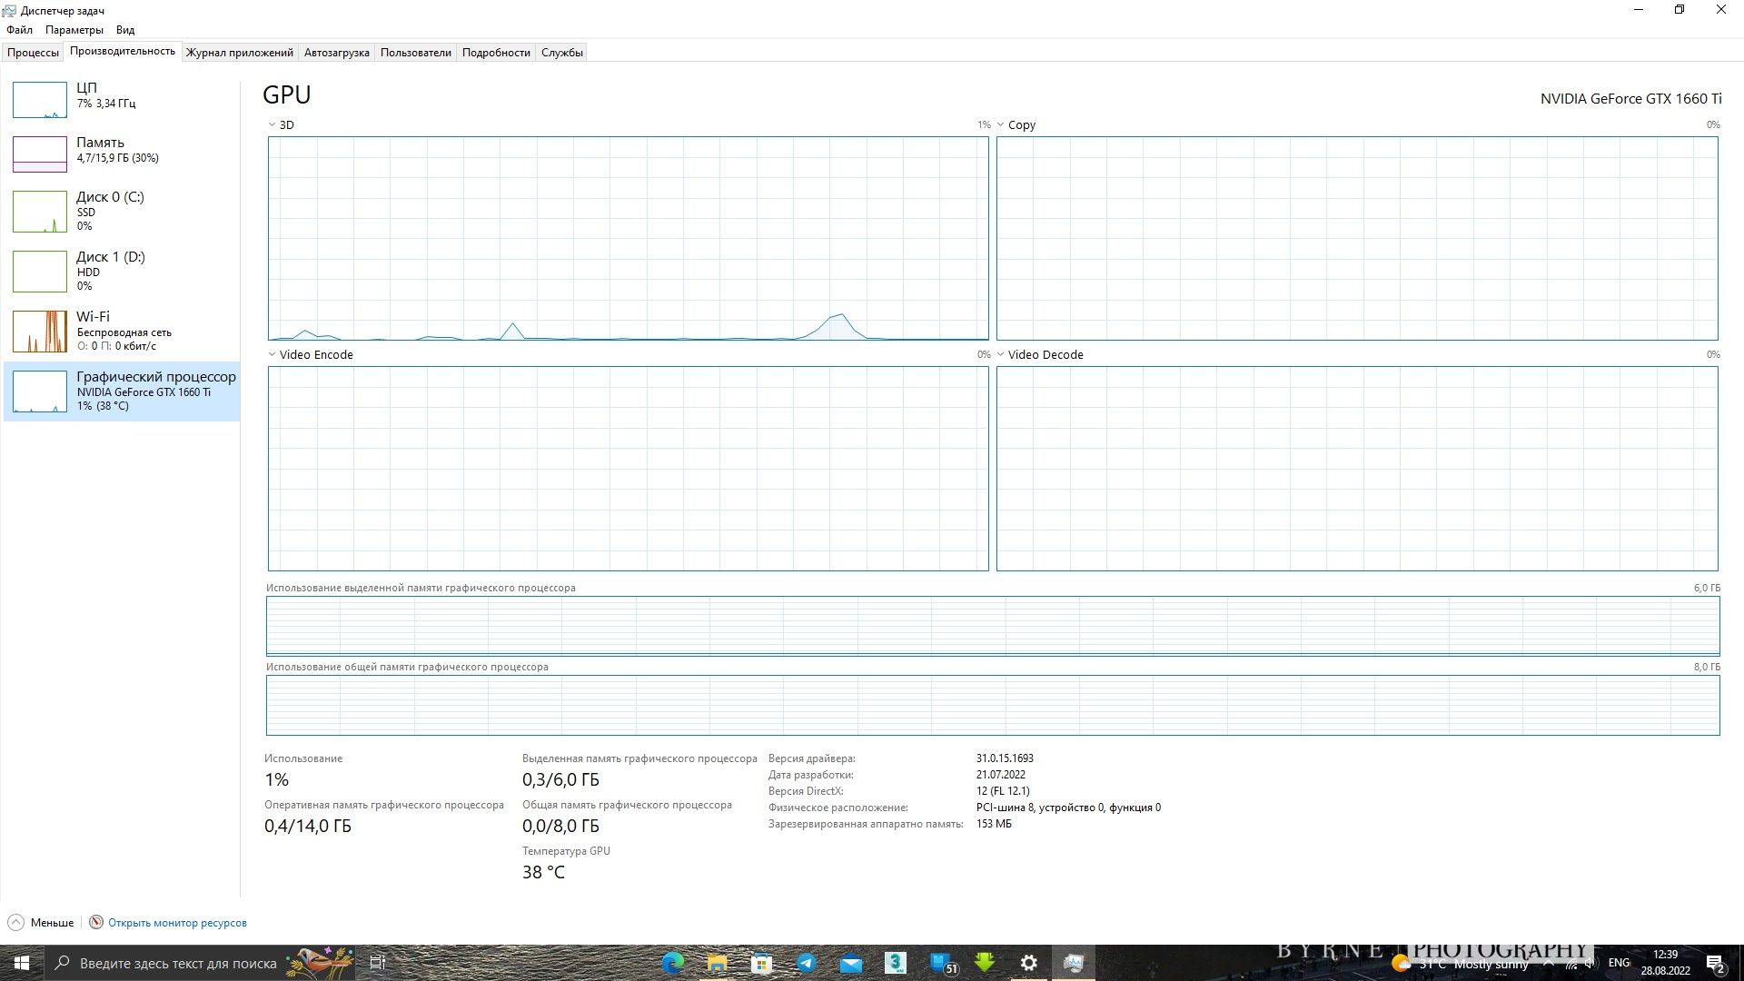Select the Wi-Fi network entry
Screen dimensions: 1744x981
pos(122,331)
